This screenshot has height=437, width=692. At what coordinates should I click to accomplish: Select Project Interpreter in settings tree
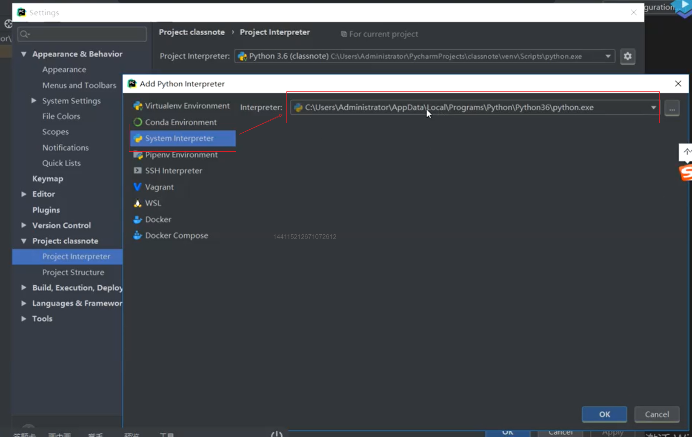pyautogui.click(x=68, y=256)
